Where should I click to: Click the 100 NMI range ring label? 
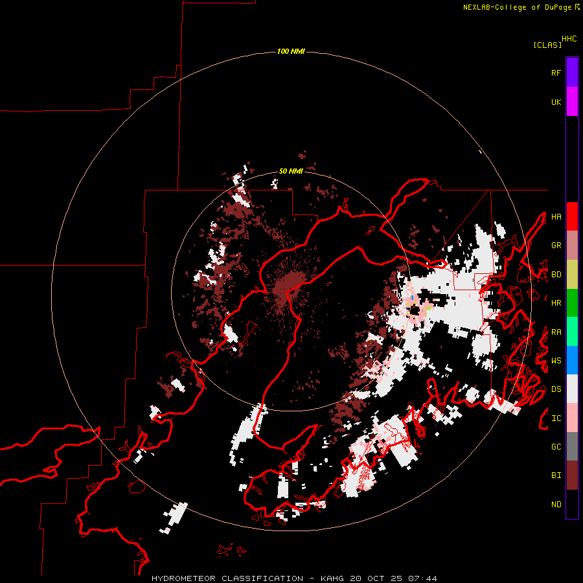(291, 51)
